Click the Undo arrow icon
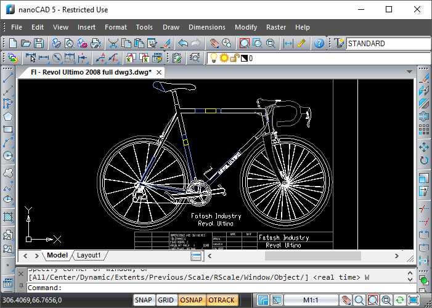 [182, 44]
